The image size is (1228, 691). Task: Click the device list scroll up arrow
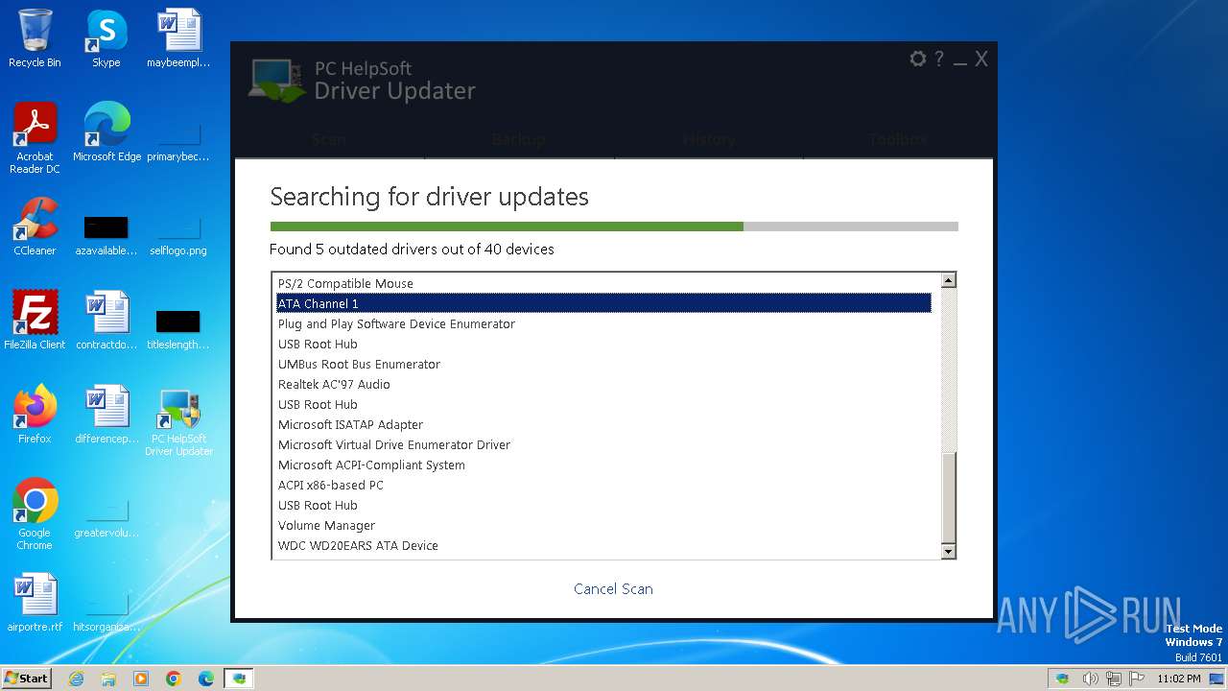click(948, 281)
